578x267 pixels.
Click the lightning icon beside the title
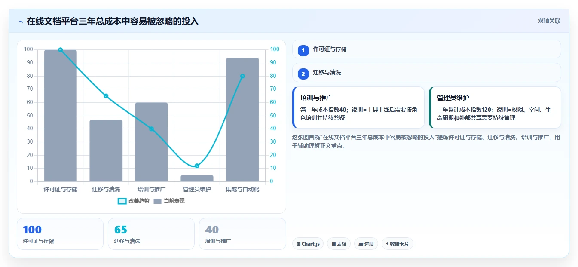point(20,21)
